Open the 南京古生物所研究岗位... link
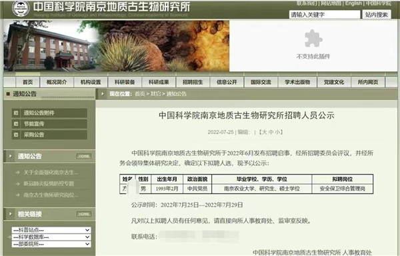This screenshot has height=256, width=400. 51,195
